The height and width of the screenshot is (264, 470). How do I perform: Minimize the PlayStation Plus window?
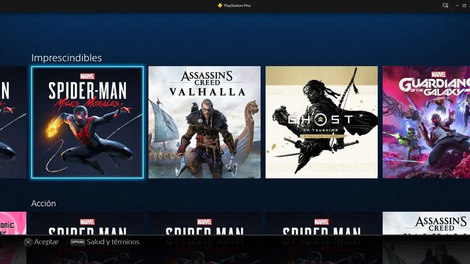point(457,5)
